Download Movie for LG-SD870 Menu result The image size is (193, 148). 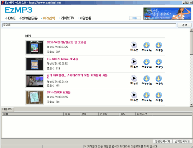147,63
